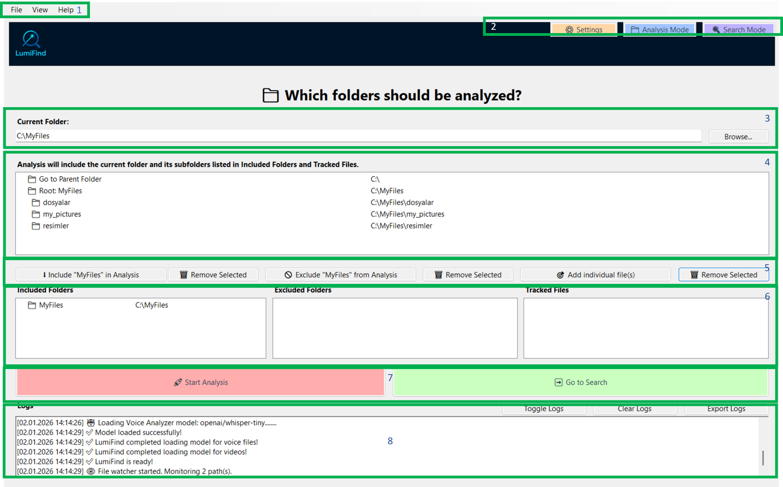Open the File menu
Viewport: 783px width, 487px height.
(x=16, y=10)
